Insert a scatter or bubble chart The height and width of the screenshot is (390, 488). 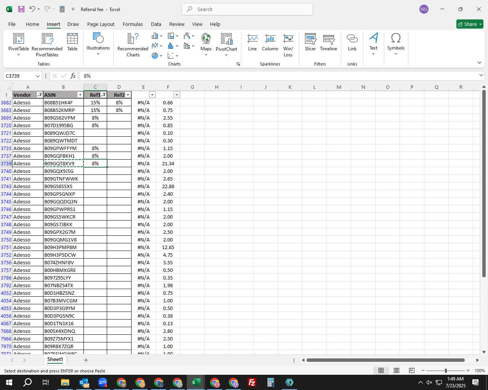pyautogui.click(x=173, y=56)
